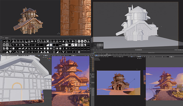Select the recycle arrows alpha icon
Screen dimensions: 183x106
point(4,45)
